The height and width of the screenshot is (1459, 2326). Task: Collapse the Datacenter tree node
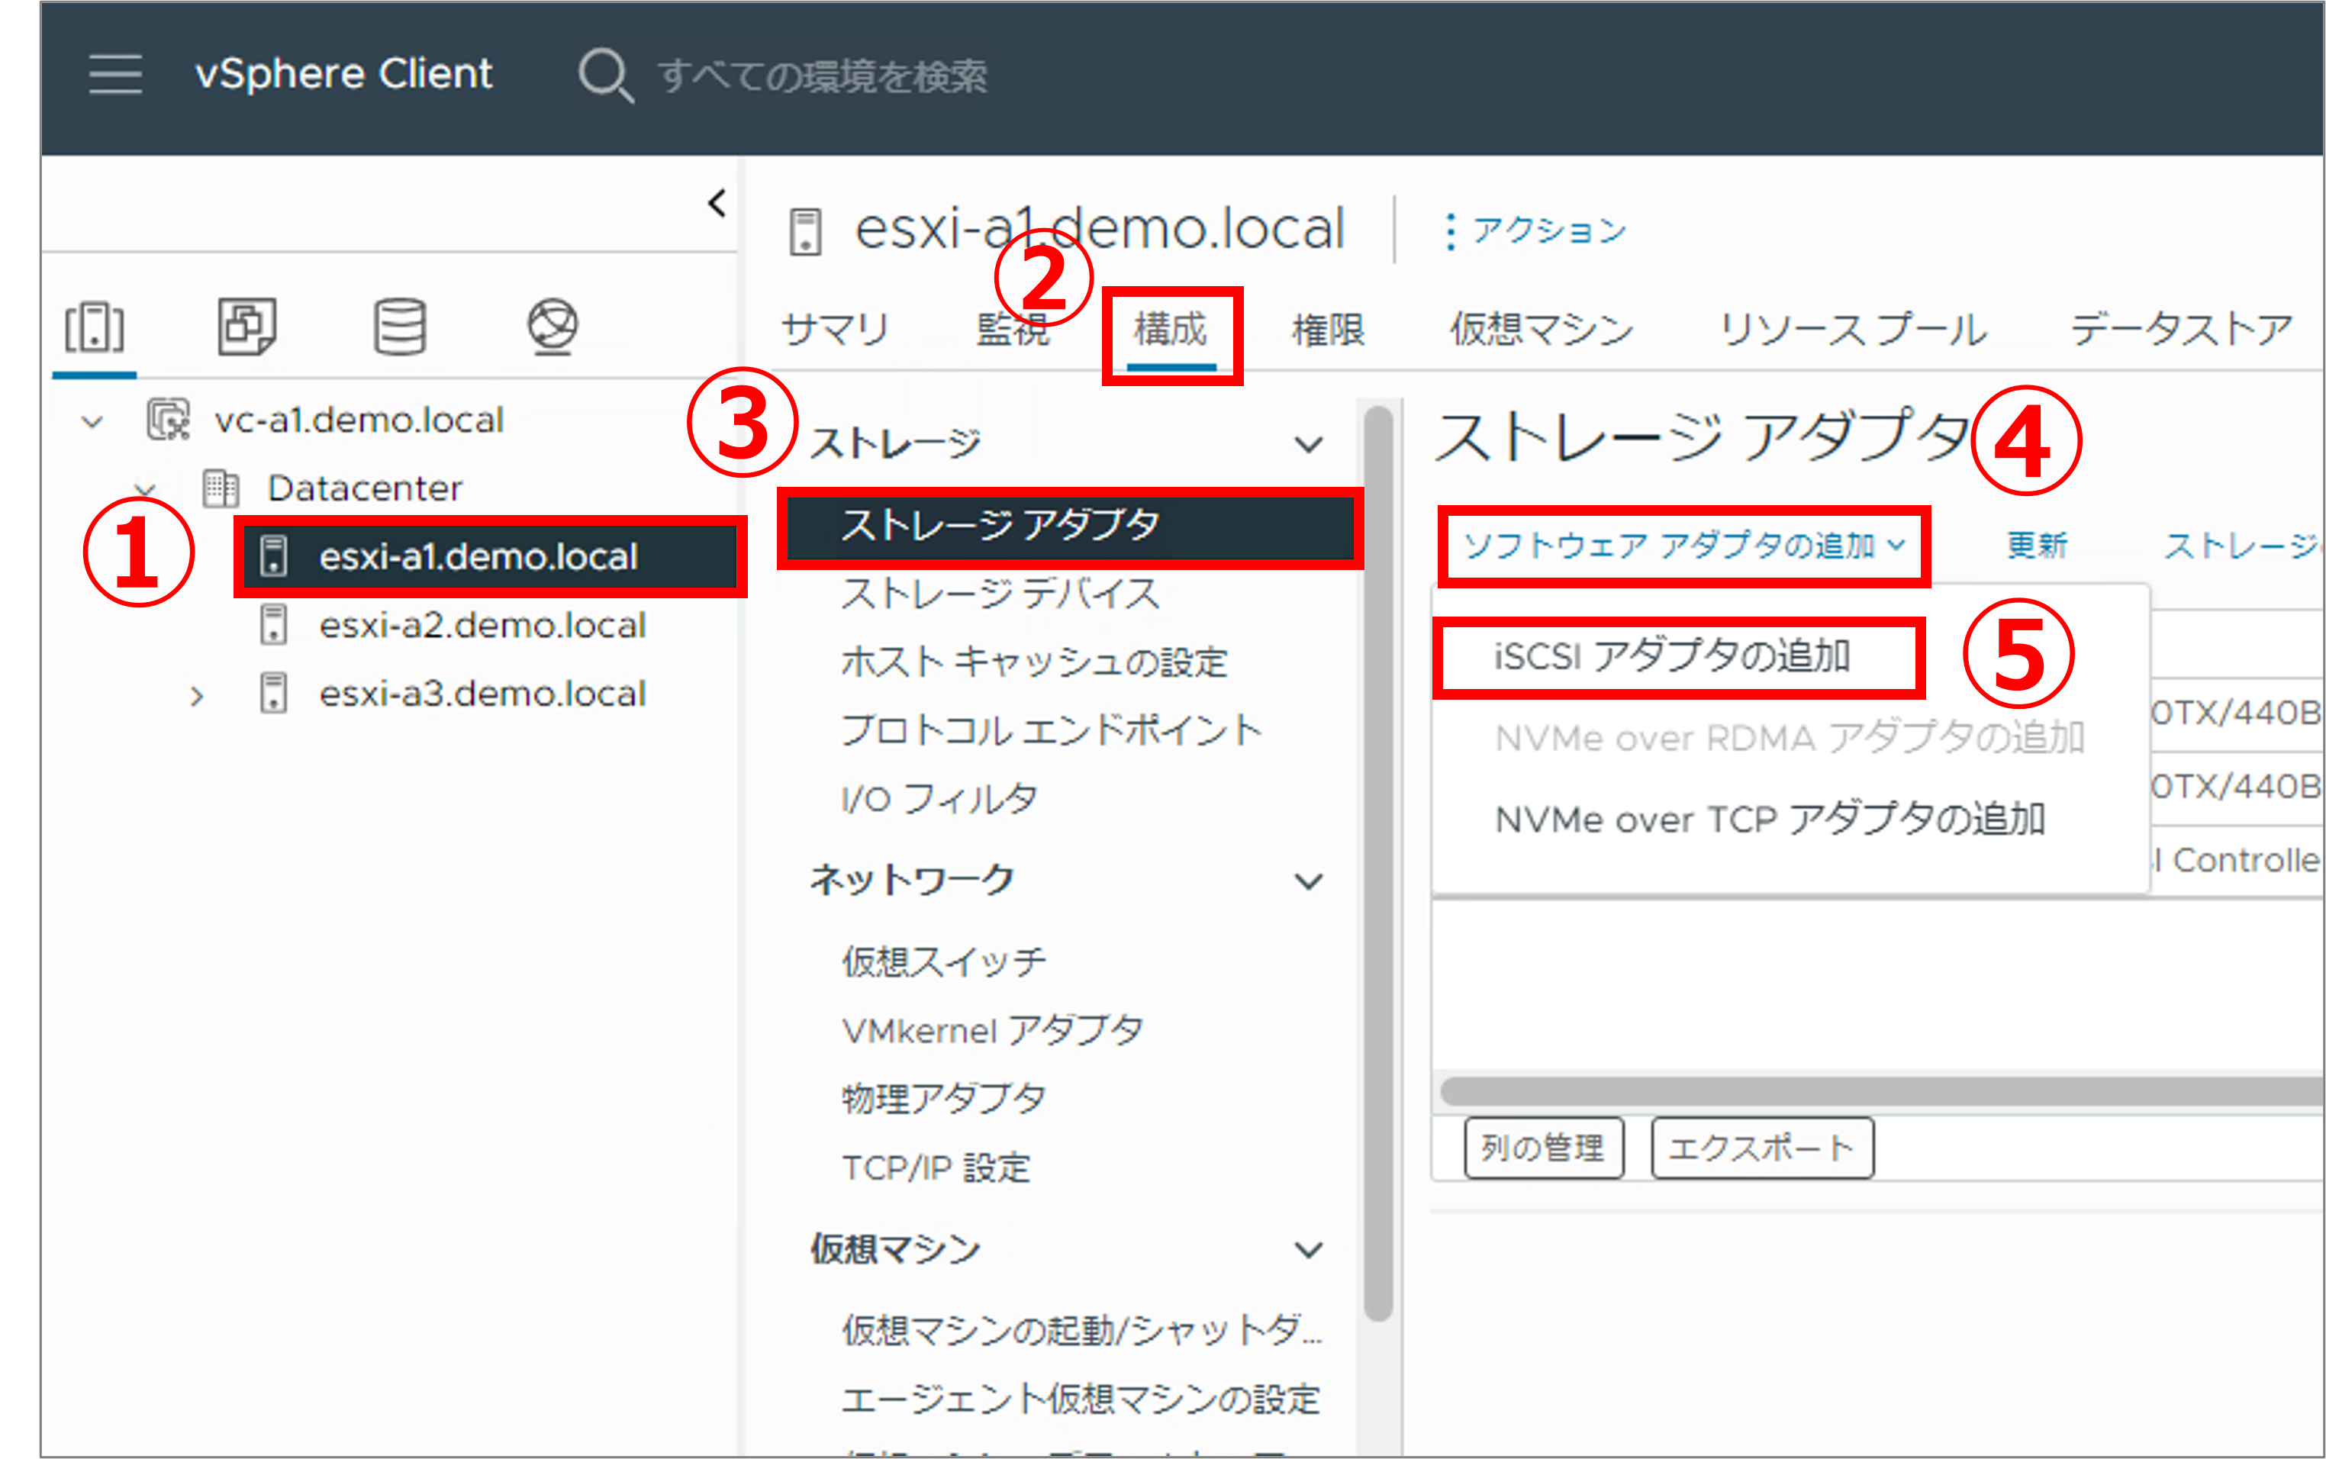tap(145, 489)
